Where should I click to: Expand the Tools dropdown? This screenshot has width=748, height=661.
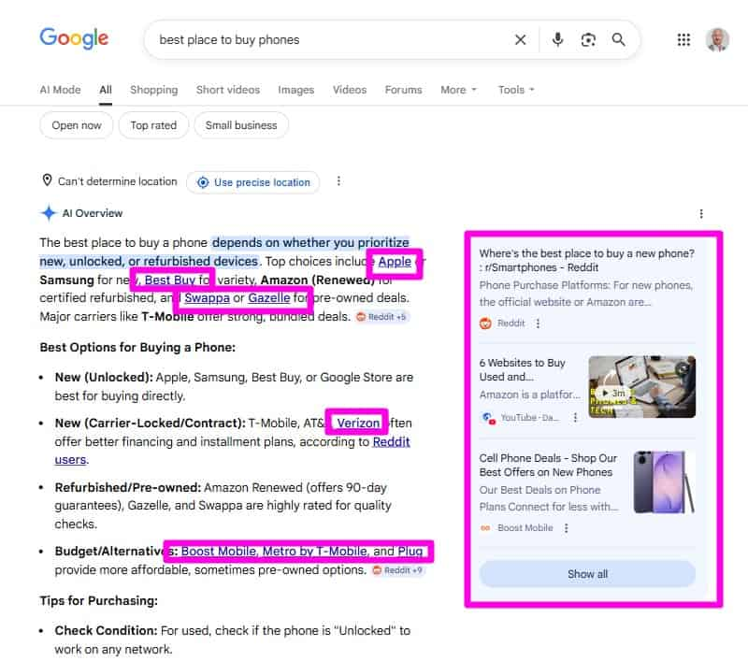(x=516, y=90)
